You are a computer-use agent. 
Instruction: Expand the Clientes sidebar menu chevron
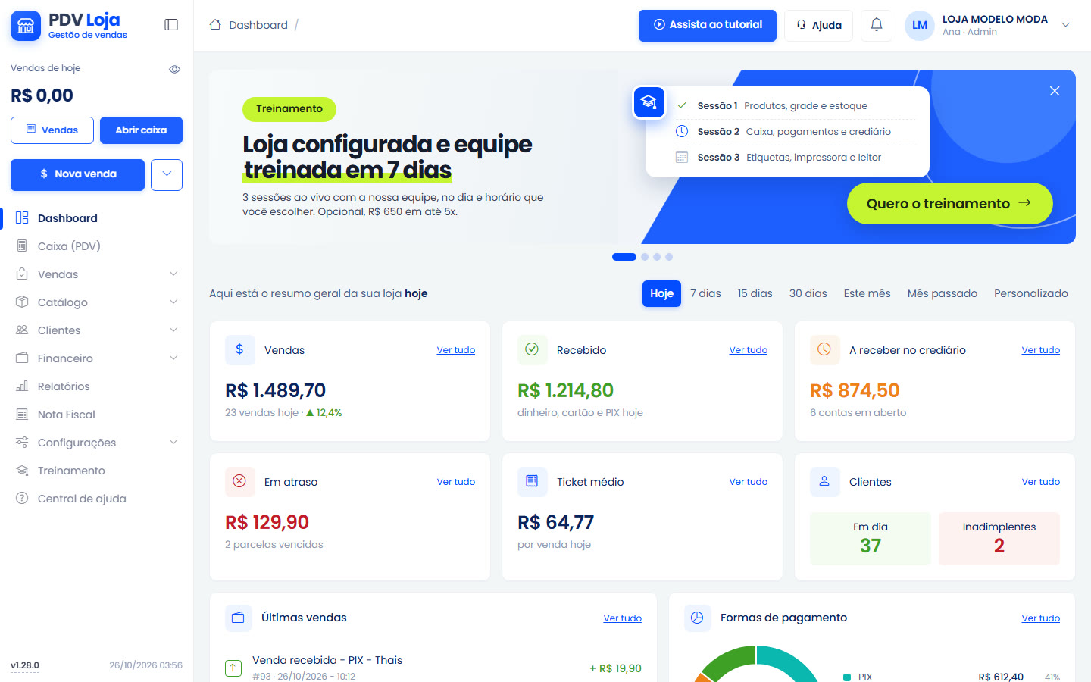pyautogui.click(x=173, y=330)
